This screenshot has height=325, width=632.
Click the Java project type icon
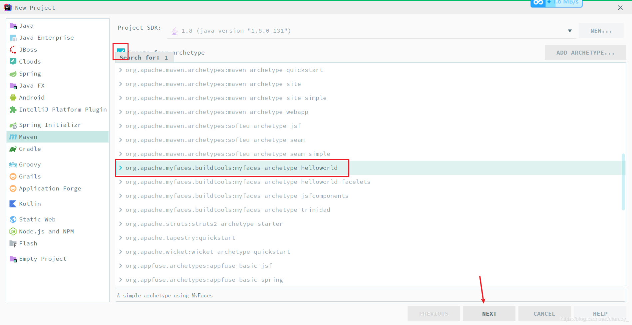13,26
